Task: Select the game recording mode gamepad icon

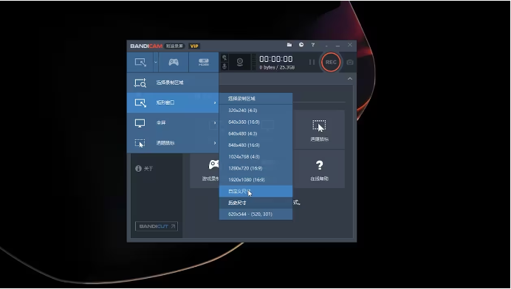Action: tap(174, 62)
